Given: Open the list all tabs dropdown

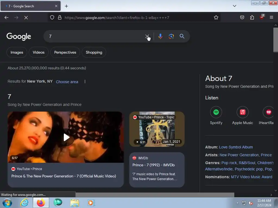Looking at the screenshot, I should (x=234, y=6).
